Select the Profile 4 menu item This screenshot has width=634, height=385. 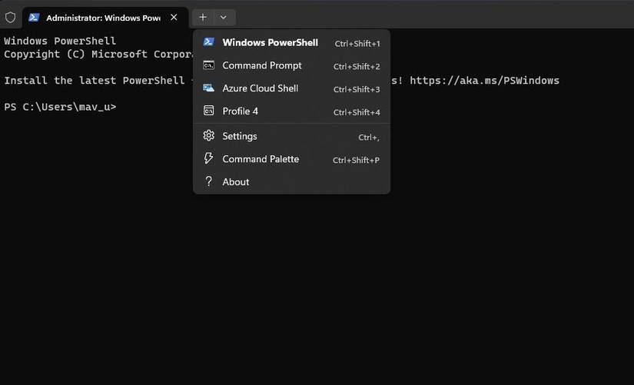click(240, 111)
